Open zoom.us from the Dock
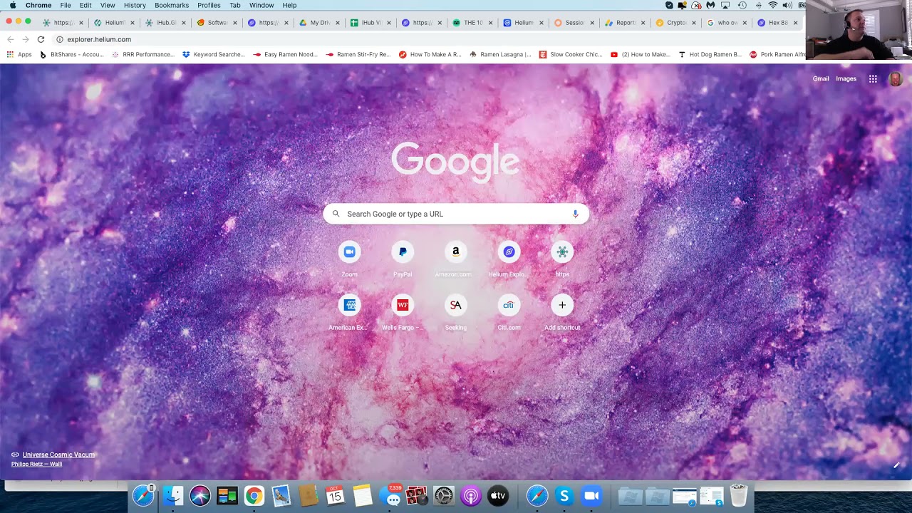This screenshot has width=912, height=513. click(x=591, y=495)
